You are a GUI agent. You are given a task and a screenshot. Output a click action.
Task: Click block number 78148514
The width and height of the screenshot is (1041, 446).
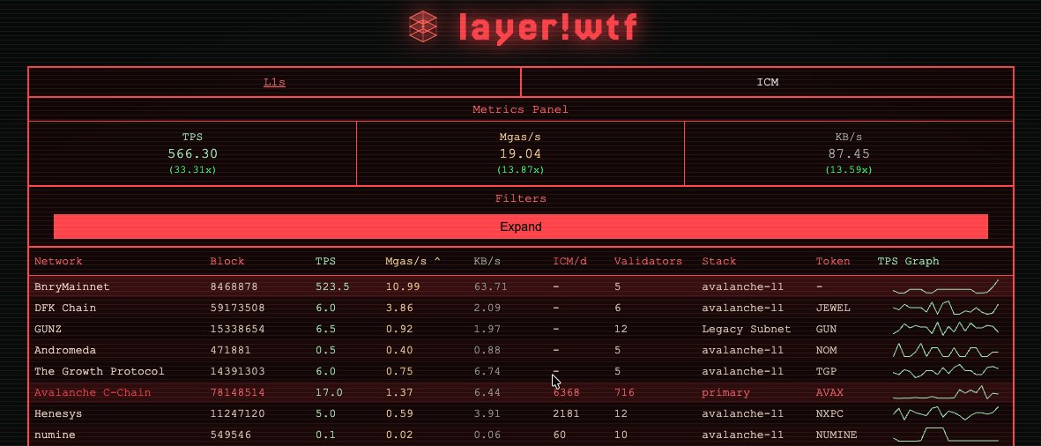pyautogui.click(x=237, y=392)
